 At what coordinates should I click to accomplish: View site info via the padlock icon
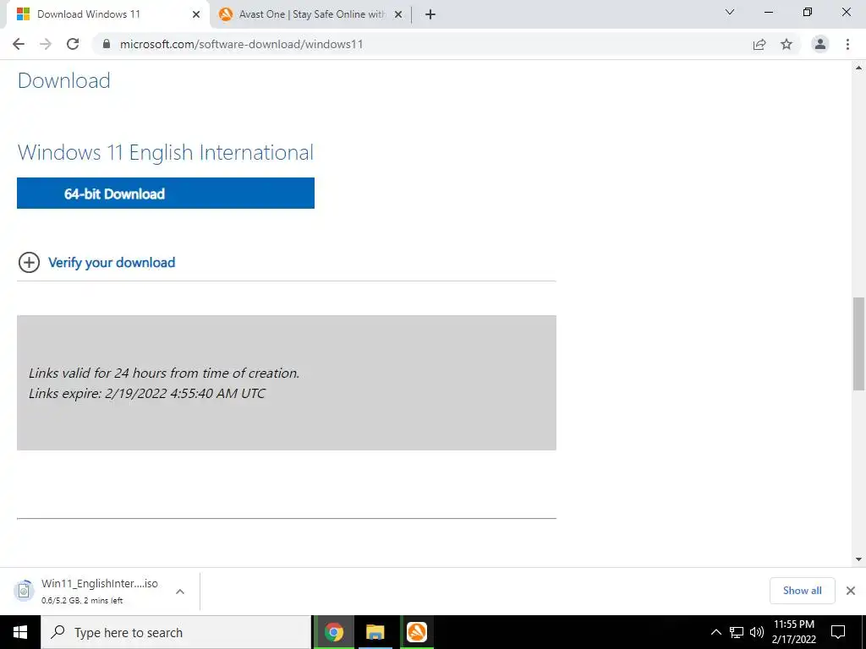click(107, 44)
